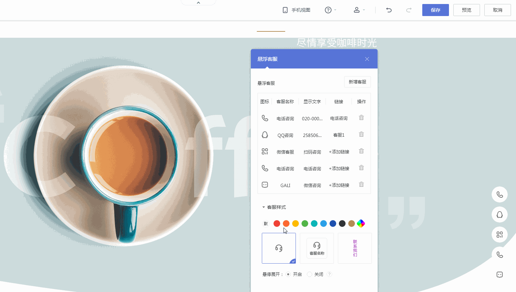This screenshot has width=516, height=292.
Task: Click the chat face icon in GALI row
Action: pyautogui.click(x=265, y=185)
